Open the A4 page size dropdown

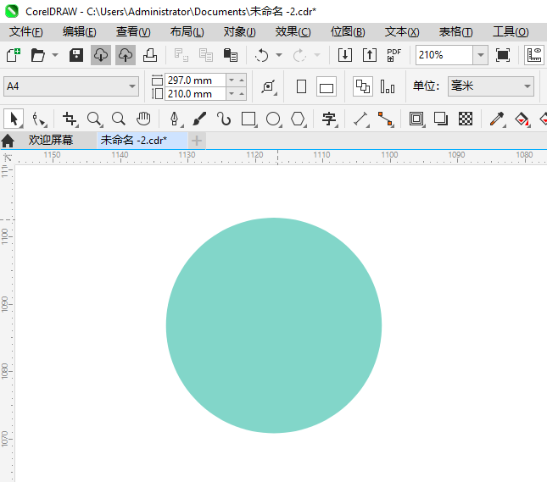[71, 86]
